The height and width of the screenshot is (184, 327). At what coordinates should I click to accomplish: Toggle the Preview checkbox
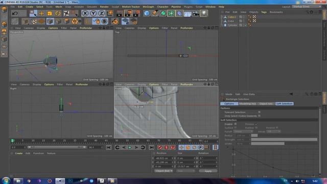(x=256, y=124)
